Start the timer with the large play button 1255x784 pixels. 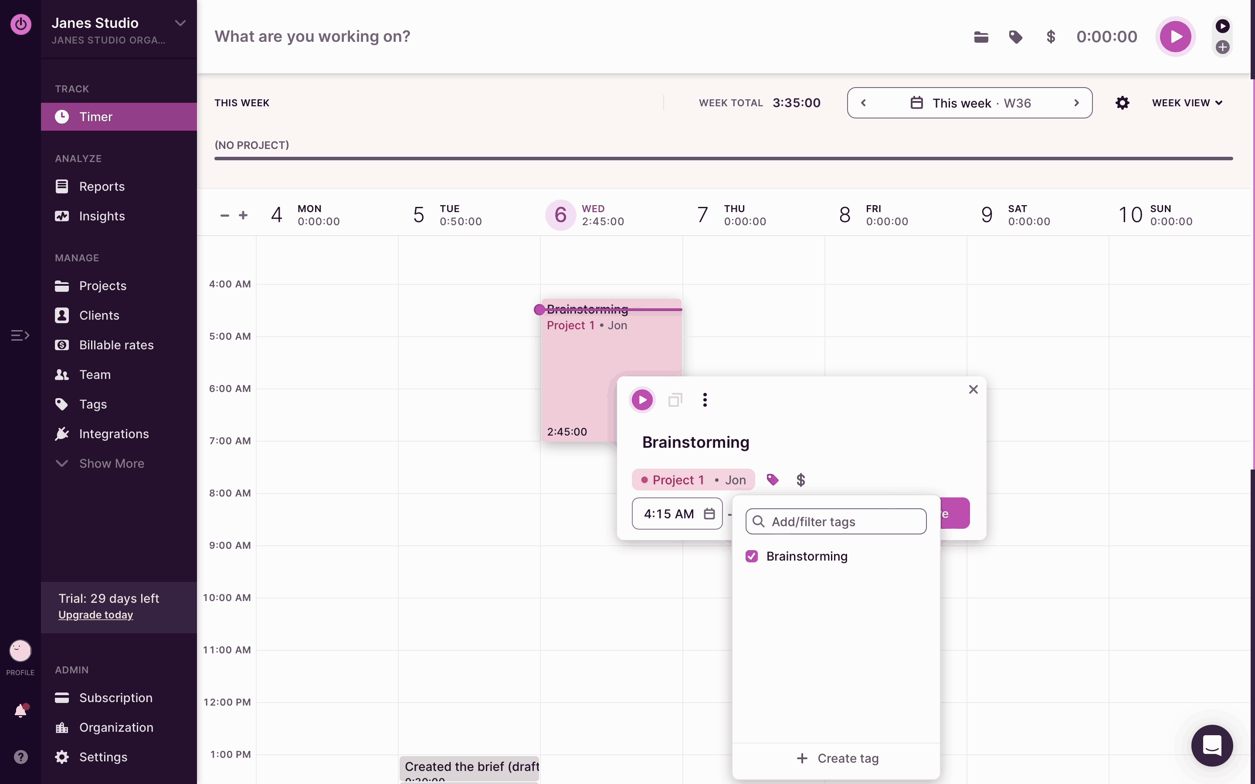coord(1175,37)
